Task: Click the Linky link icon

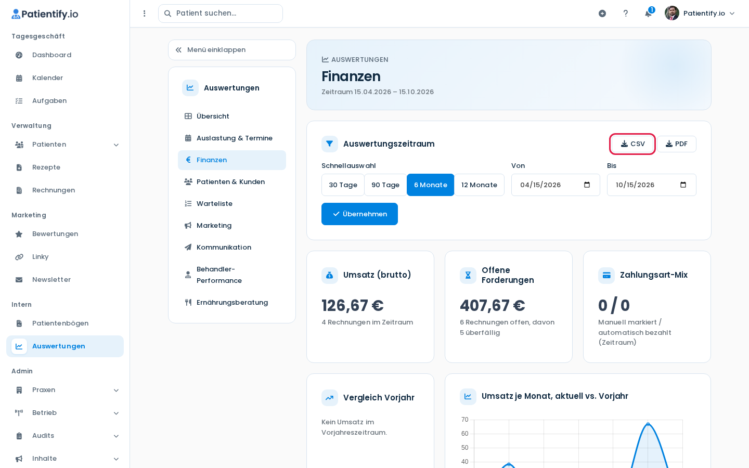Action: pyautogui.click(x=19, y=257)
